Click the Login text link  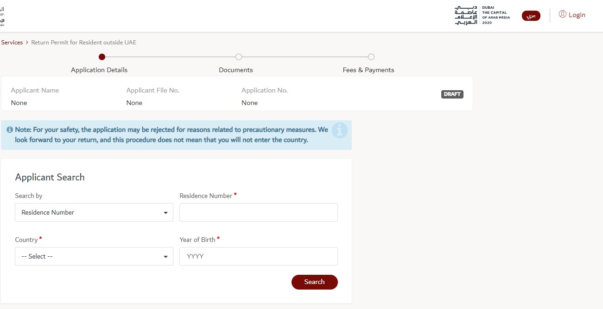(x=577, y=15)
